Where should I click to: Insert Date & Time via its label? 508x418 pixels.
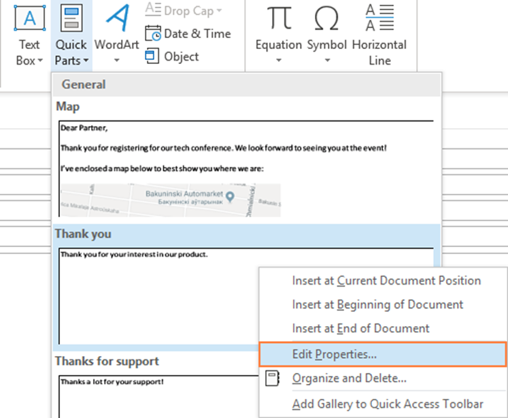[x=197, y=34]
